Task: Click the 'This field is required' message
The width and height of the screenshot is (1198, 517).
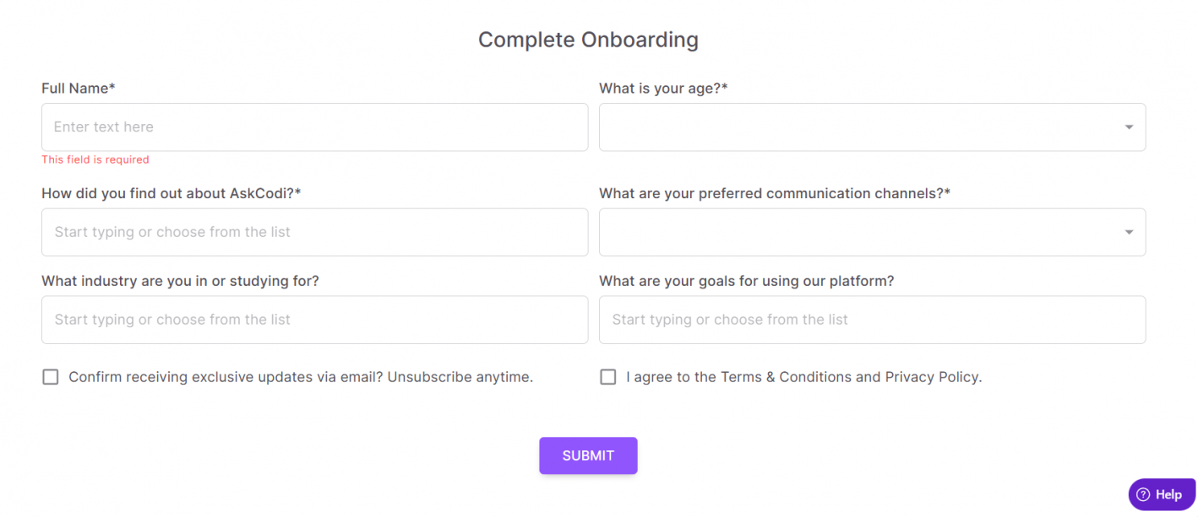Action: tap(95, 159)
